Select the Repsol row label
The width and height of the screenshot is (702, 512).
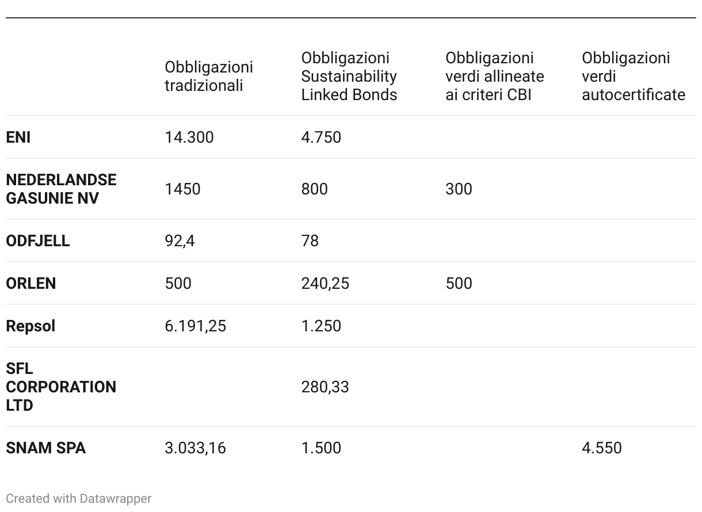tap(30, 326)
